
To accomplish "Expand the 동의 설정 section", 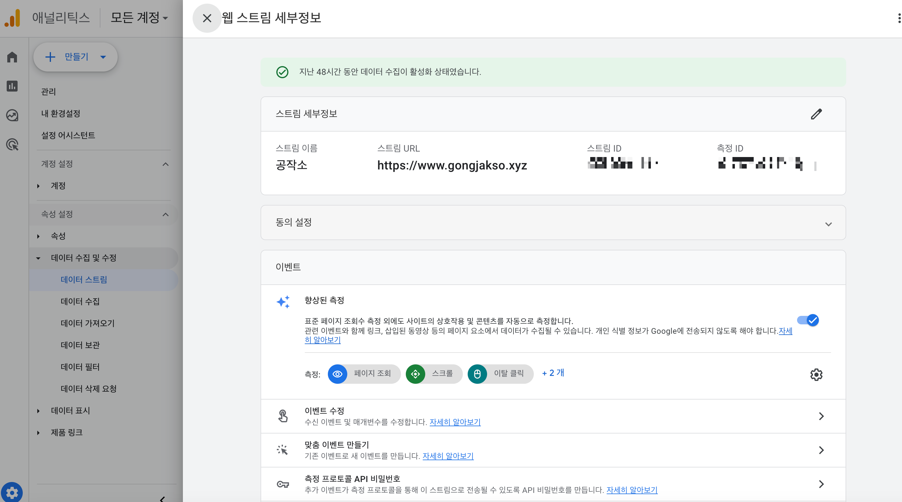I will 828,224.
